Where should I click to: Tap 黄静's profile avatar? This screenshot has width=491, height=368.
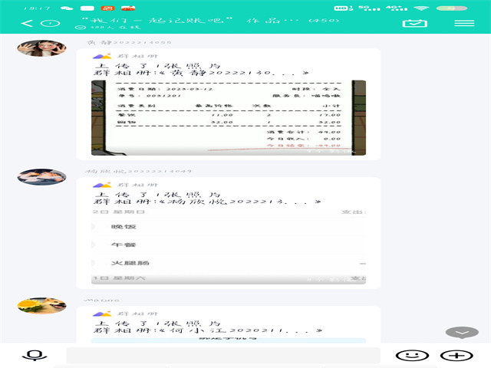(41, 48)
